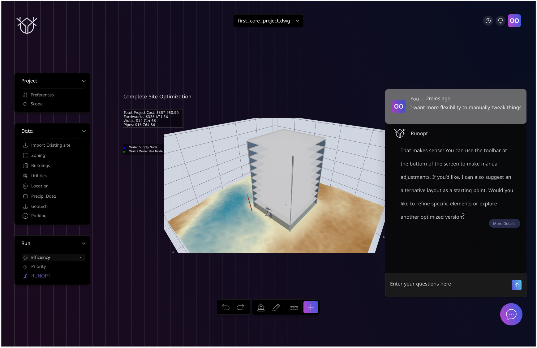Select the Priority run option
This screenshot has width=537, height=348.
(39, 267)
